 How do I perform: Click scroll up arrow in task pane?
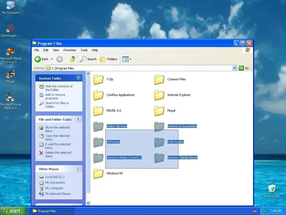pyautogui.click(x=88, y=74)
